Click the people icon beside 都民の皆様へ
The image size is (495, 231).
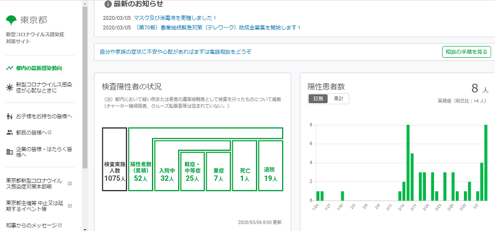(x=9, y=132)
